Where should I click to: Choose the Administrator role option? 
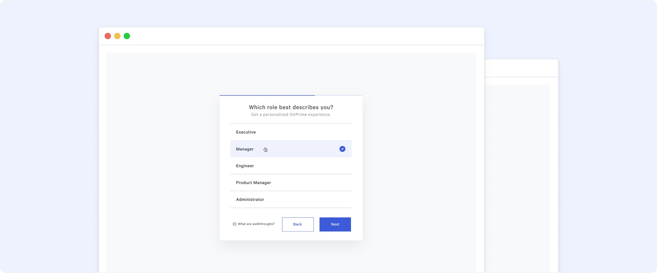pos(291,199)
